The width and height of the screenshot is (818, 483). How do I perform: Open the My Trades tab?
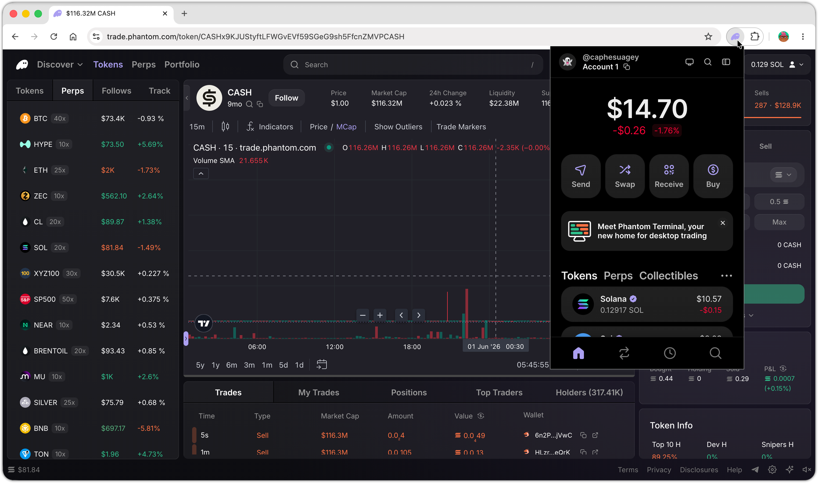point(319,392)
